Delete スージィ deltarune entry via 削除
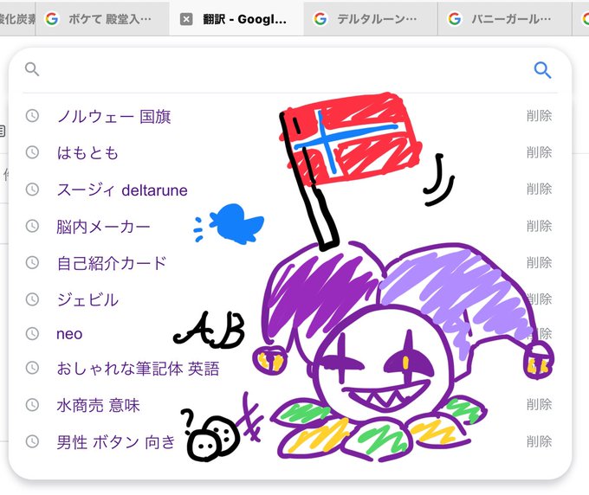Image resolution: width=589 pixels, height=495 pixels. pos(539,189)
